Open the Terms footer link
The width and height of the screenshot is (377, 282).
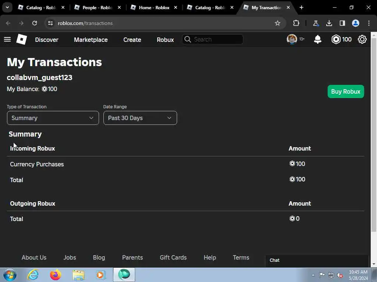click(241, 257)
